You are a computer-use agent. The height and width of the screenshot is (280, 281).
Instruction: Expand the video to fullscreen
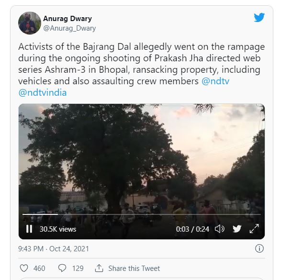point(254,229)
